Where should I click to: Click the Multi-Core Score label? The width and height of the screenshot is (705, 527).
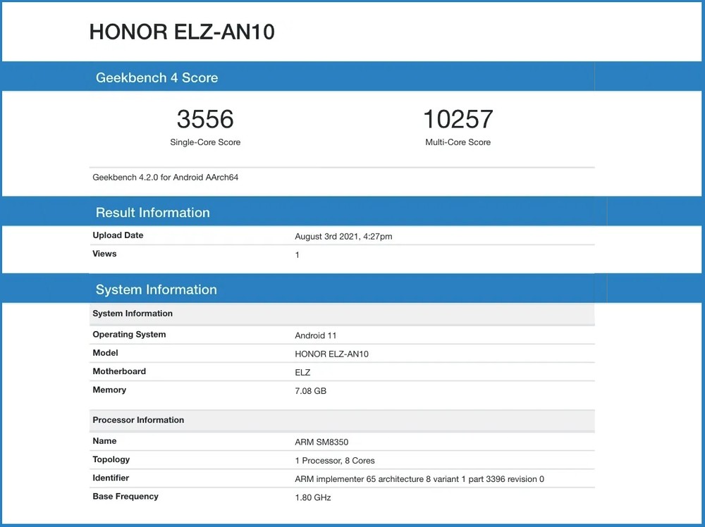click(458, 142)
